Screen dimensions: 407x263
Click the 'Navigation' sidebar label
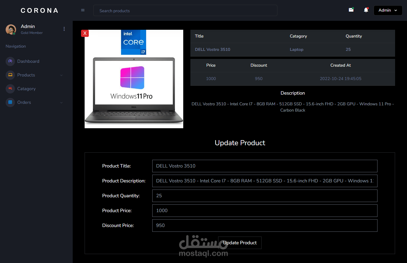click(x=16, y=46)
